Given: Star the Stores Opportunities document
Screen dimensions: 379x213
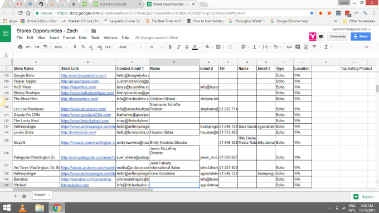Looking at the screenshot, I should pyautogui.click(x=86, y=31).
